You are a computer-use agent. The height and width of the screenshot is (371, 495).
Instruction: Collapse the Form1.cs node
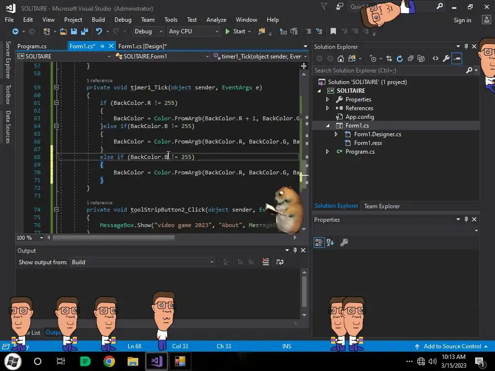[x=327, y=126]
